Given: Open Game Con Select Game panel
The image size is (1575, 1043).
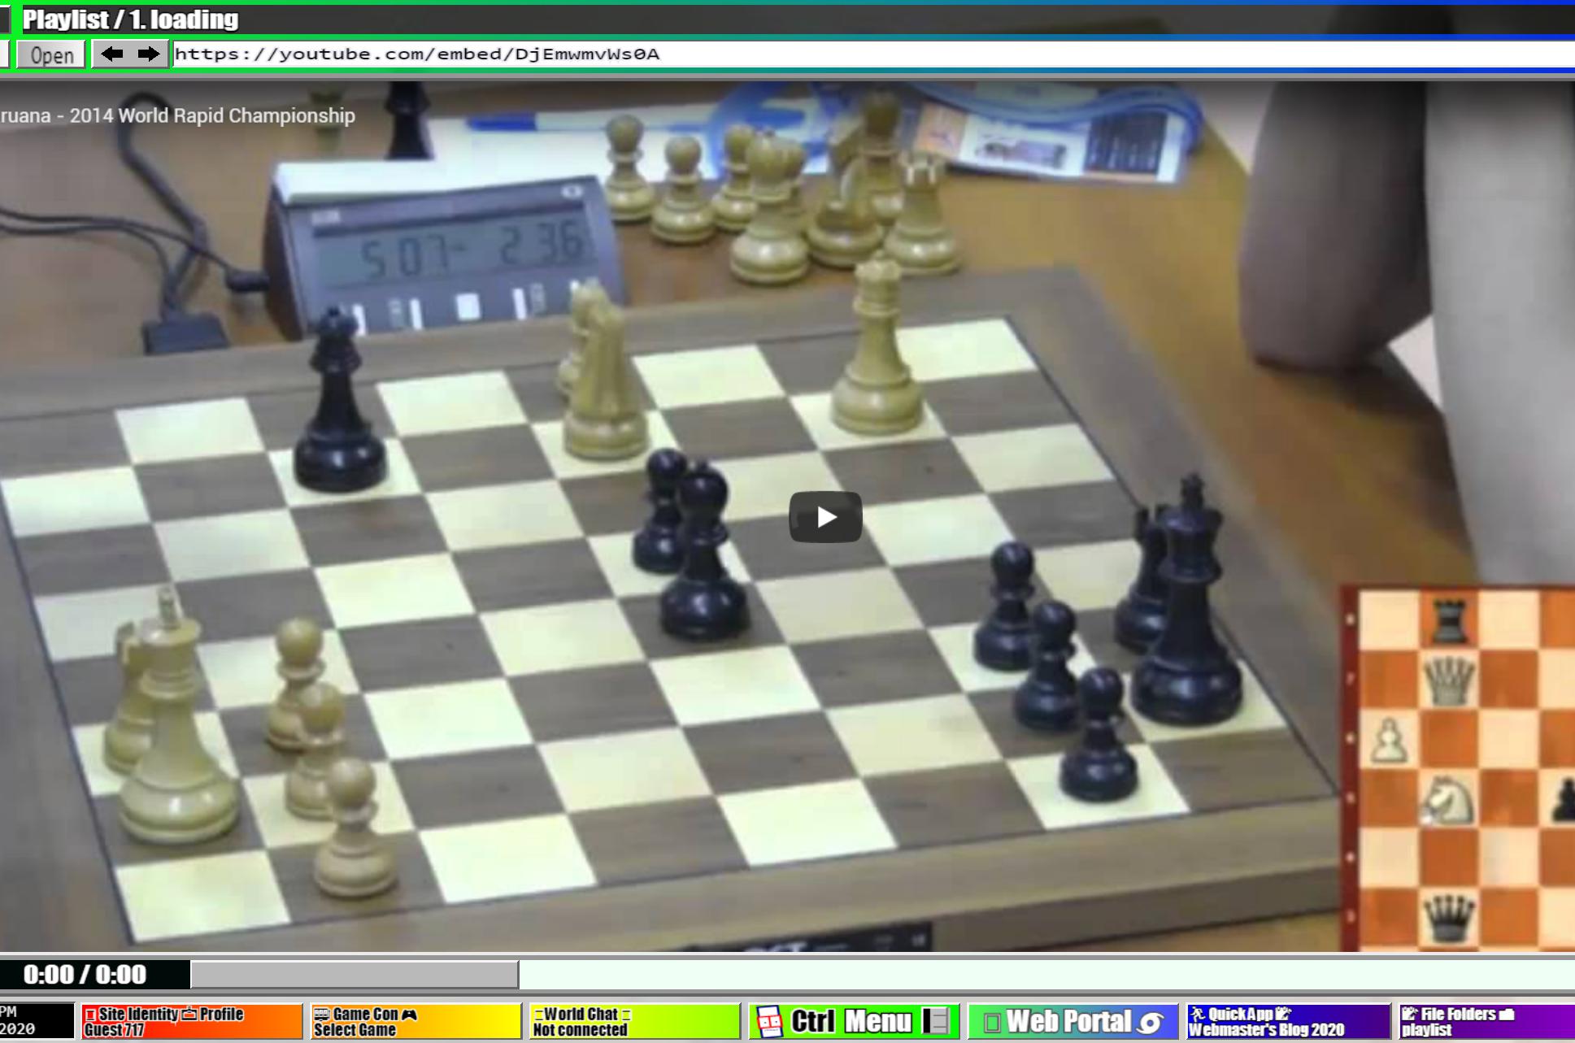Looking at the screenshot, I should pos(416,1022).
